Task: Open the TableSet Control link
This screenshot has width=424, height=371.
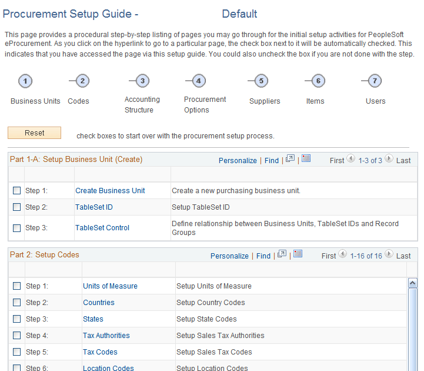Action: point(102,228)
